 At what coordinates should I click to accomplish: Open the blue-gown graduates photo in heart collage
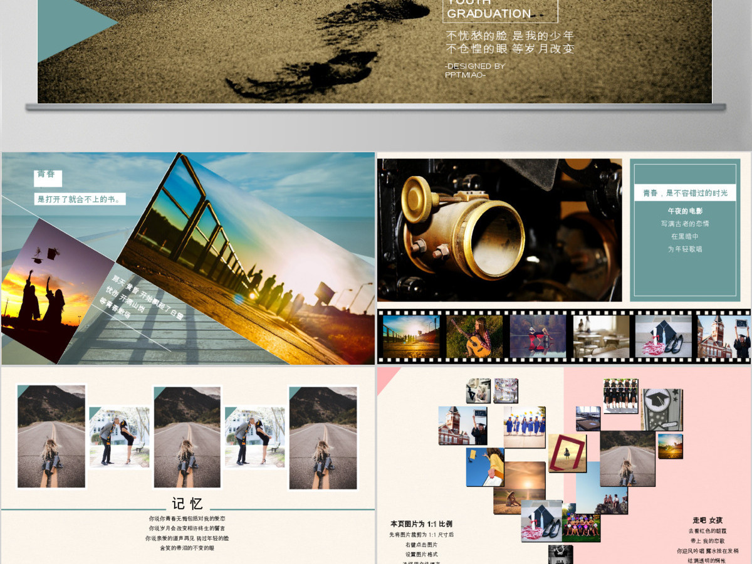[525, 427]
